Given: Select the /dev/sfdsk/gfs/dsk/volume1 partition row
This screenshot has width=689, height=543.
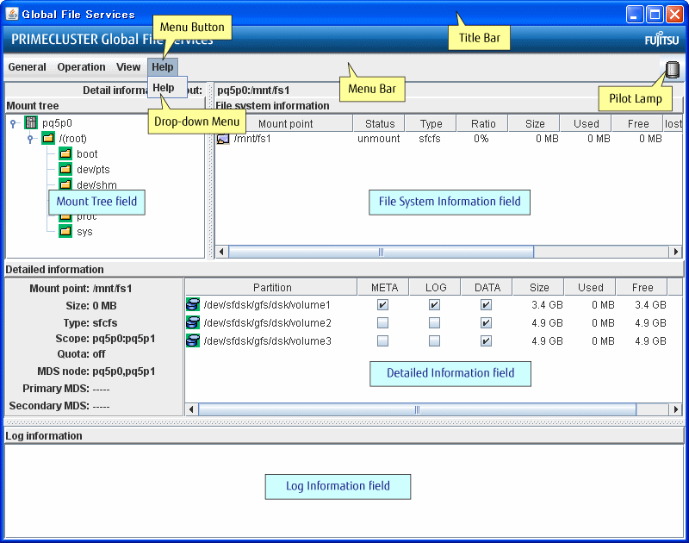Looking at the screenshot, I should [x=434, y=305].
